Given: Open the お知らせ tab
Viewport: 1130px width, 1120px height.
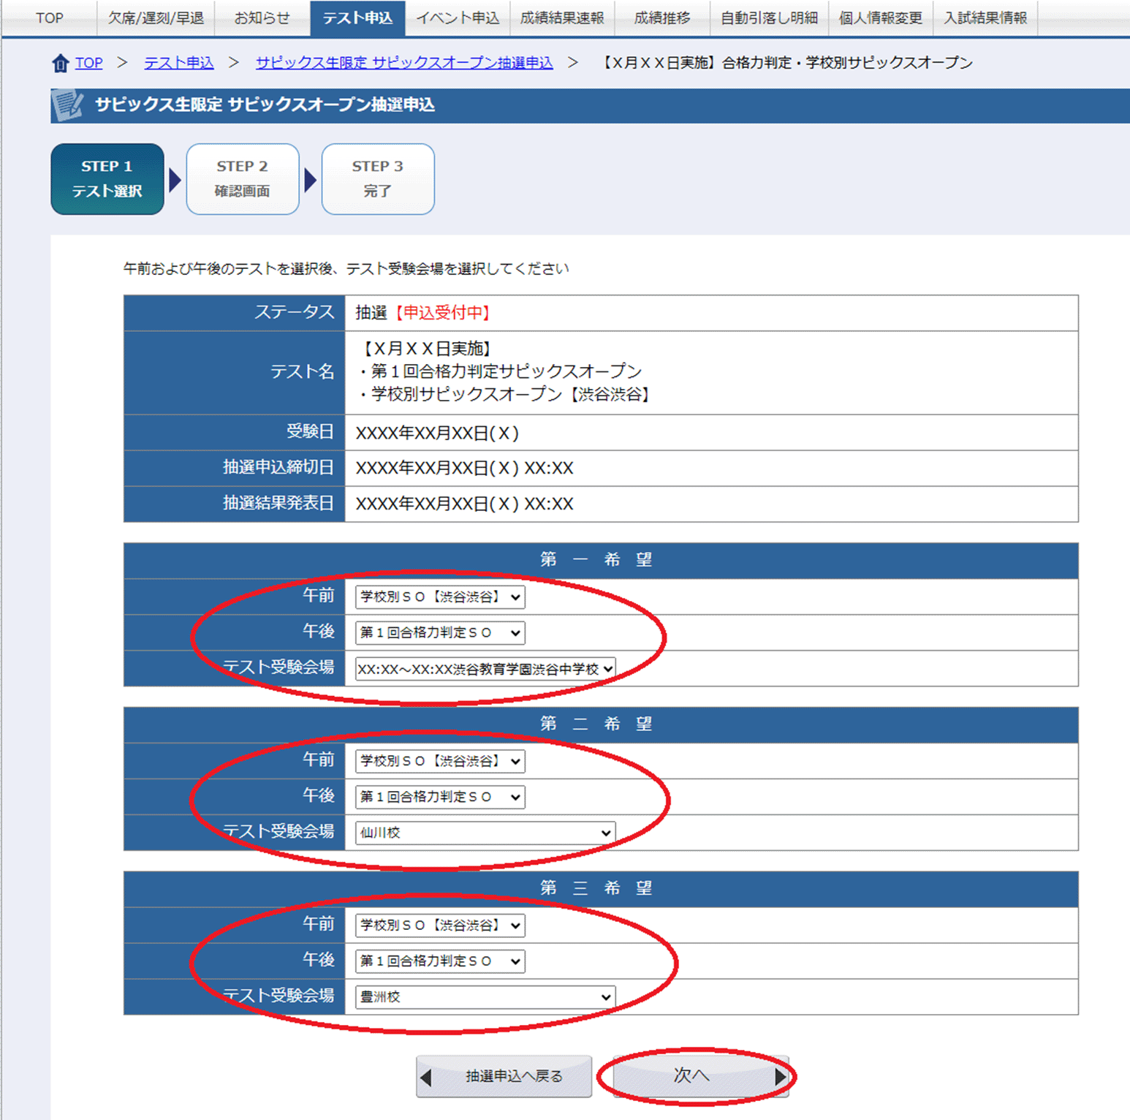Looking at the screenshot, I should point(262,18).
